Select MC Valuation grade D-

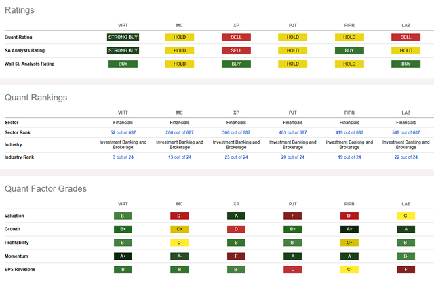pyautogui.click(x=179, y=216)
